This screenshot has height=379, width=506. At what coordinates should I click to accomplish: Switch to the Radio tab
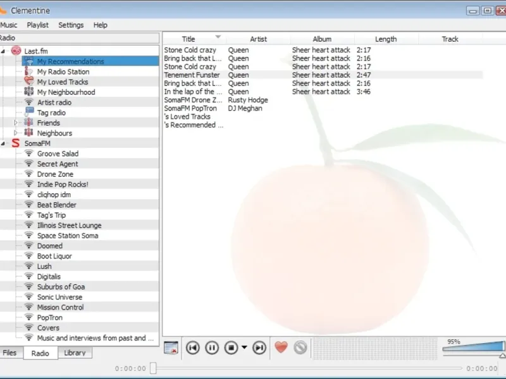40,353
